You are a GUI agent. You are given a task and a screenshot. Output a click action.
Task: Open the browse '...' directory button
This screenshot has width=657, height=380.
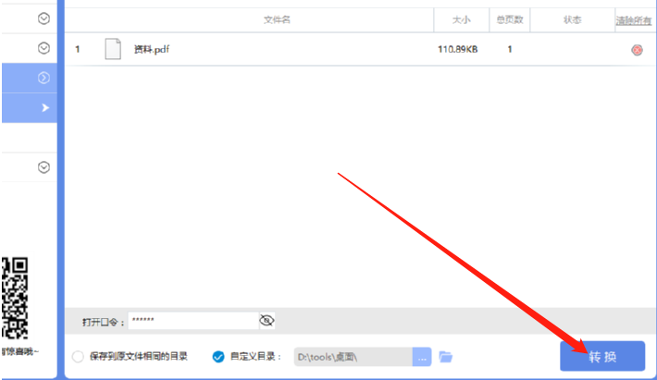[x=422, y=357]
